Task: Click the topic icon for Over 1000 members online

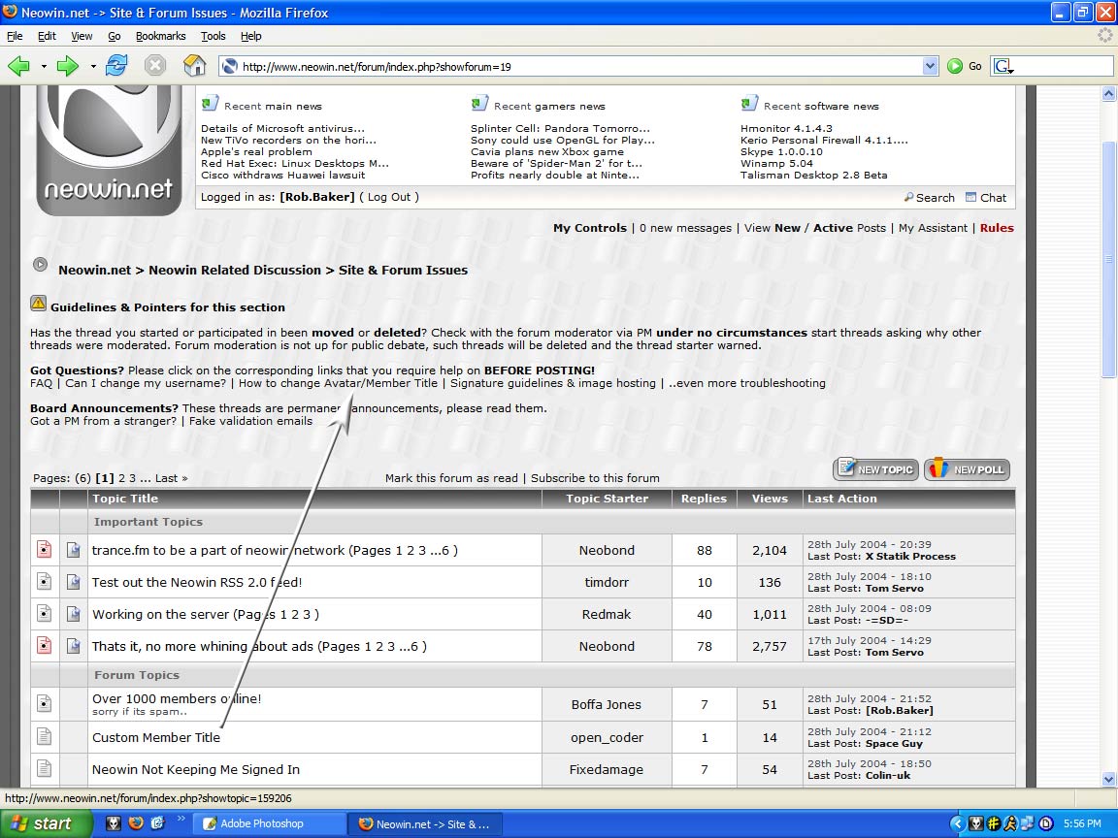Action: coord(45,703)
